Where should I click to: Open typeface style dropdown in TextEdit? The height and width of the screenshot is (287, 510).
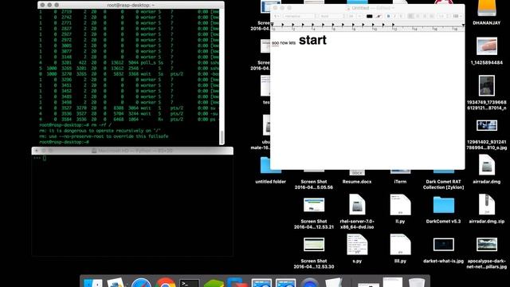point(332,16)
